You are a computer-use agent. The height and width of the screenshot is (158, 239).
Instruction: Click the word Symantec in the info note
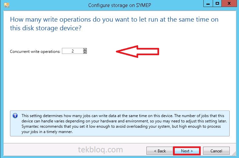(x=30, y=126)
